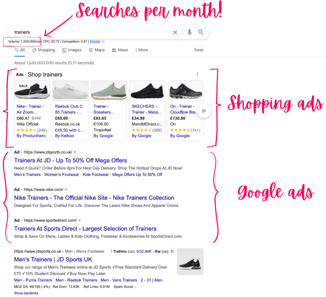
Task: Expand the nike.com ad info dropdown
Action: pos(66,189)
